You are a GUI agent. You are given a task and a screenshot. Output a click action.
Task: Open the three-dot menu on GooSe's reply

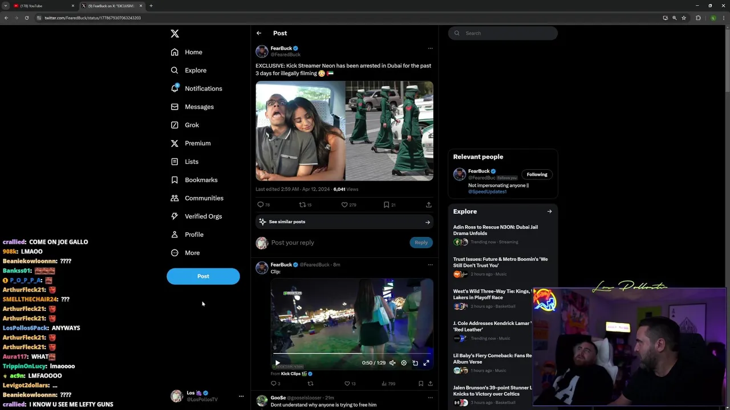(430, 397)
